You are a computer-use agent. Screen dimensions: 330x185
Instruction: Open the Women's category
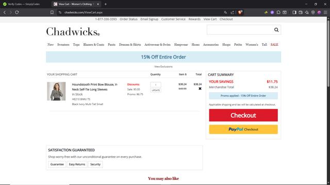(x=252, y=45)
